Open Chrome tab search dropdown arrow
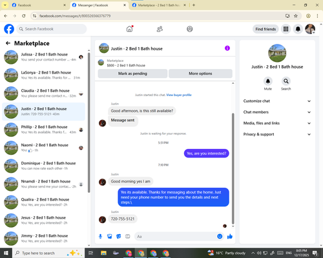 pos(5,5)
